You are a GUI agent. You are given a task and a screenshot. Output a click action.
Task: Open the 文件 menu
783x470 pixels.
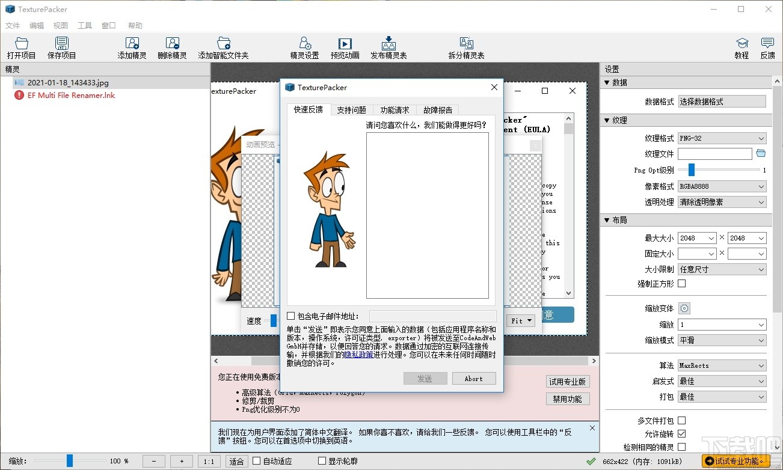coord(13,25)
